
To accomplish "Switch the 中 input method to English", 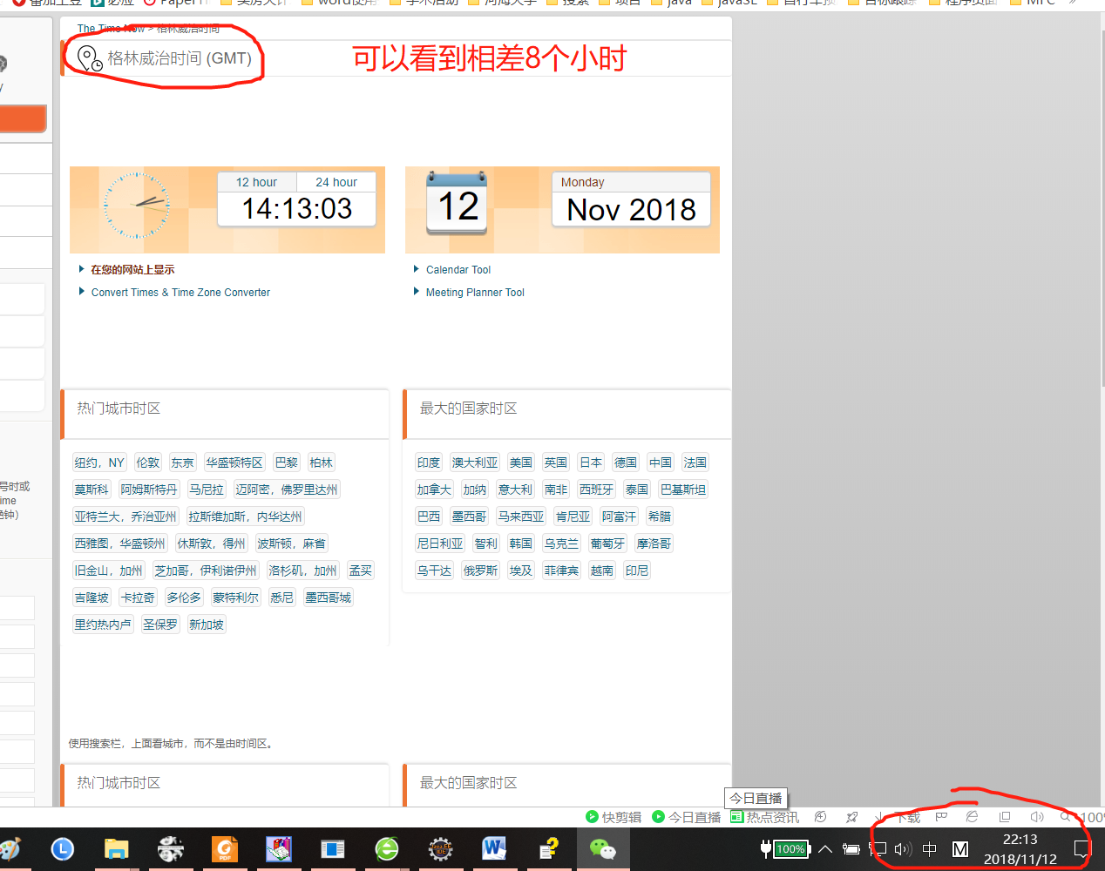I will 931,849.
